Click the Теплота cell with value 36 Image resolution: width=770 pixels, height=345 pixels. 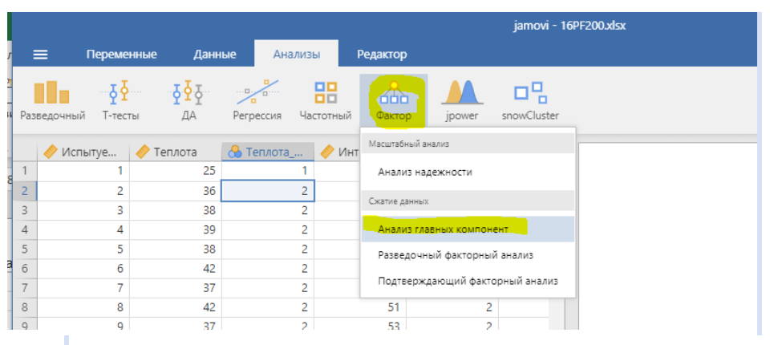click(176, 191)
